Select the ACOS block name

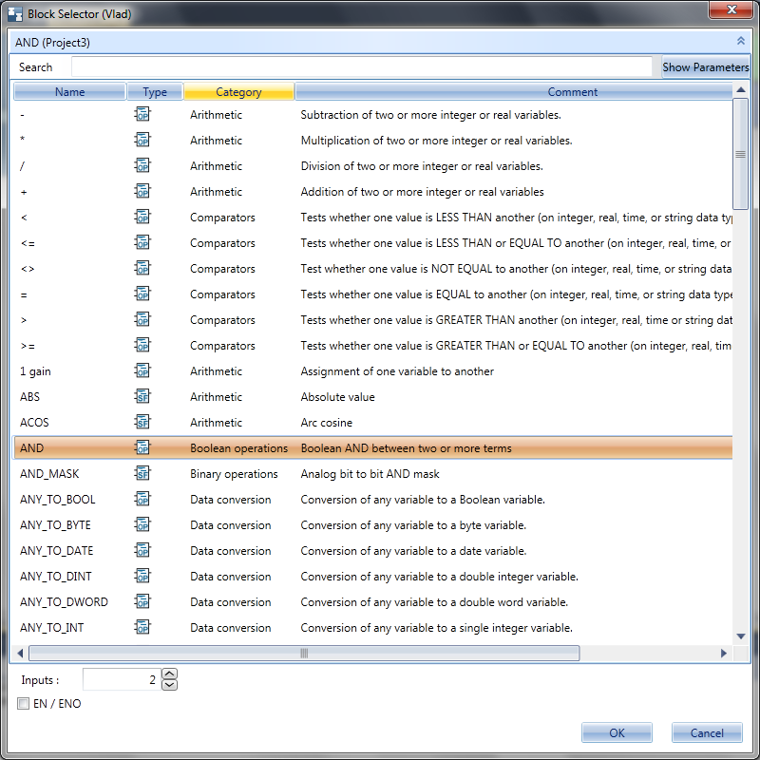[34, 423]
